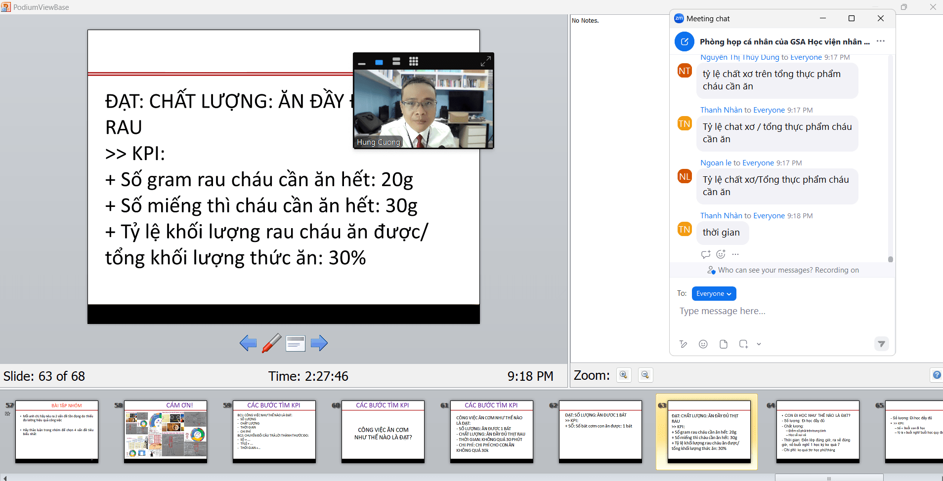Image resolution: width=943 pixels, height=481 pixels.
Task: Open the slide 57 BÀI TẬP NHÓM thumbnail
Action: [57, 432]
